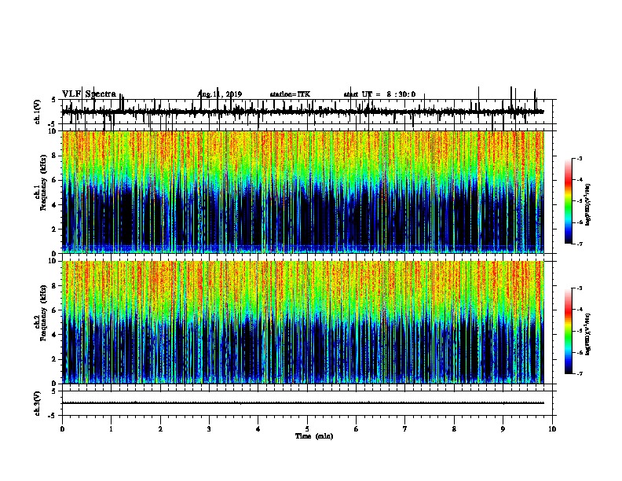Click time axis tick label "3"
622x481 pixels.
coord(209,429)
